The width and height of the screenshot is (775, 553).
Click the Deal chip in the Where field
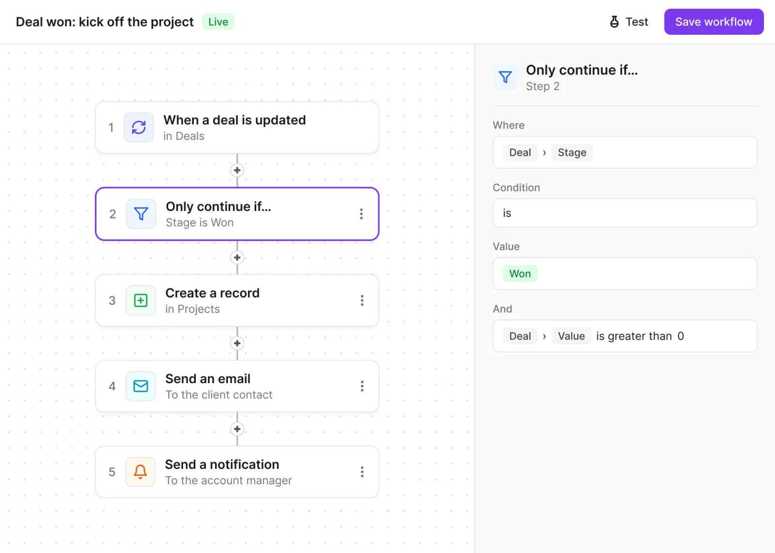click(520, 152)
